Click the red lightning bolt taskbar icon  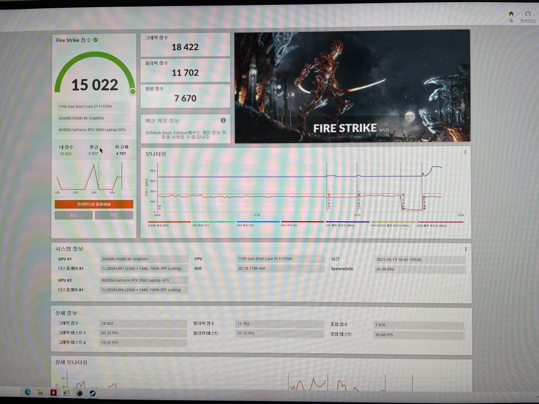53,393
